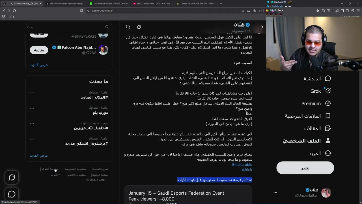
Task: Open options for #برشلونه_اتلتيكو_مدريد trend
Action: 32,139
